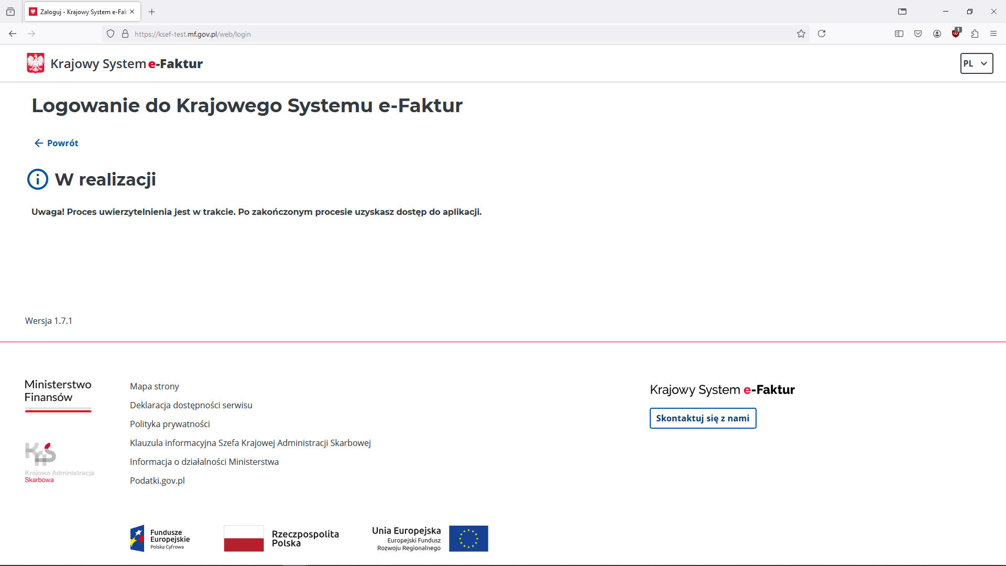Open the Firefox application menu

click(993, 34)
